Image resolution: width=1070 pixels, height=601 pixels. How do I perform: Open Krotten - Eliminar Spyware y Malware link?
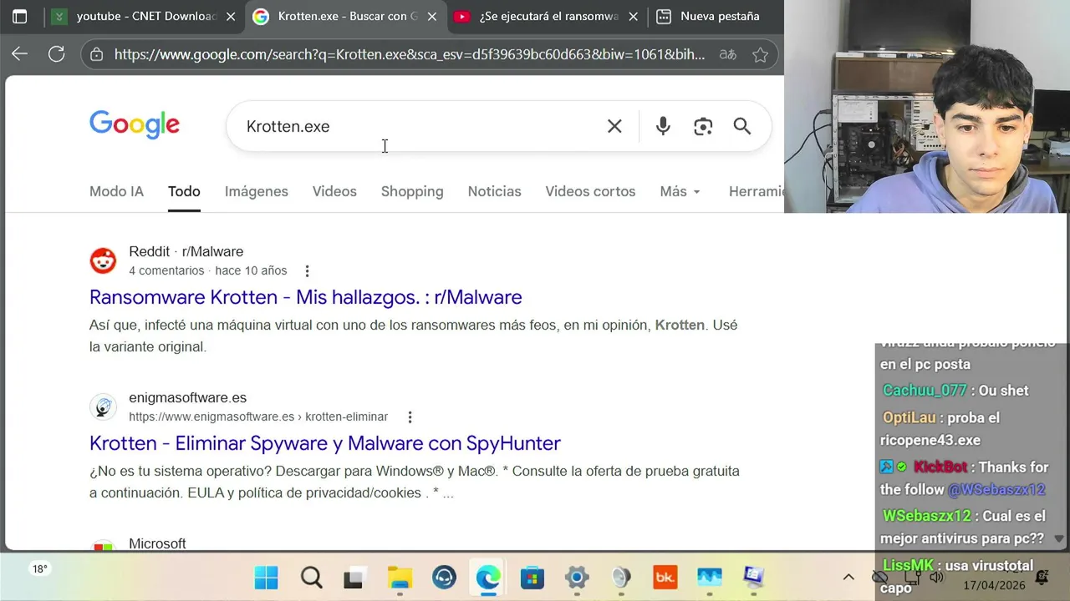324,443
